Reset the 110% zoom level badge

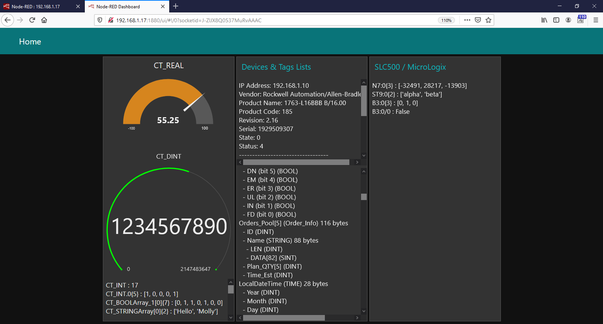(x=446, y=20)
